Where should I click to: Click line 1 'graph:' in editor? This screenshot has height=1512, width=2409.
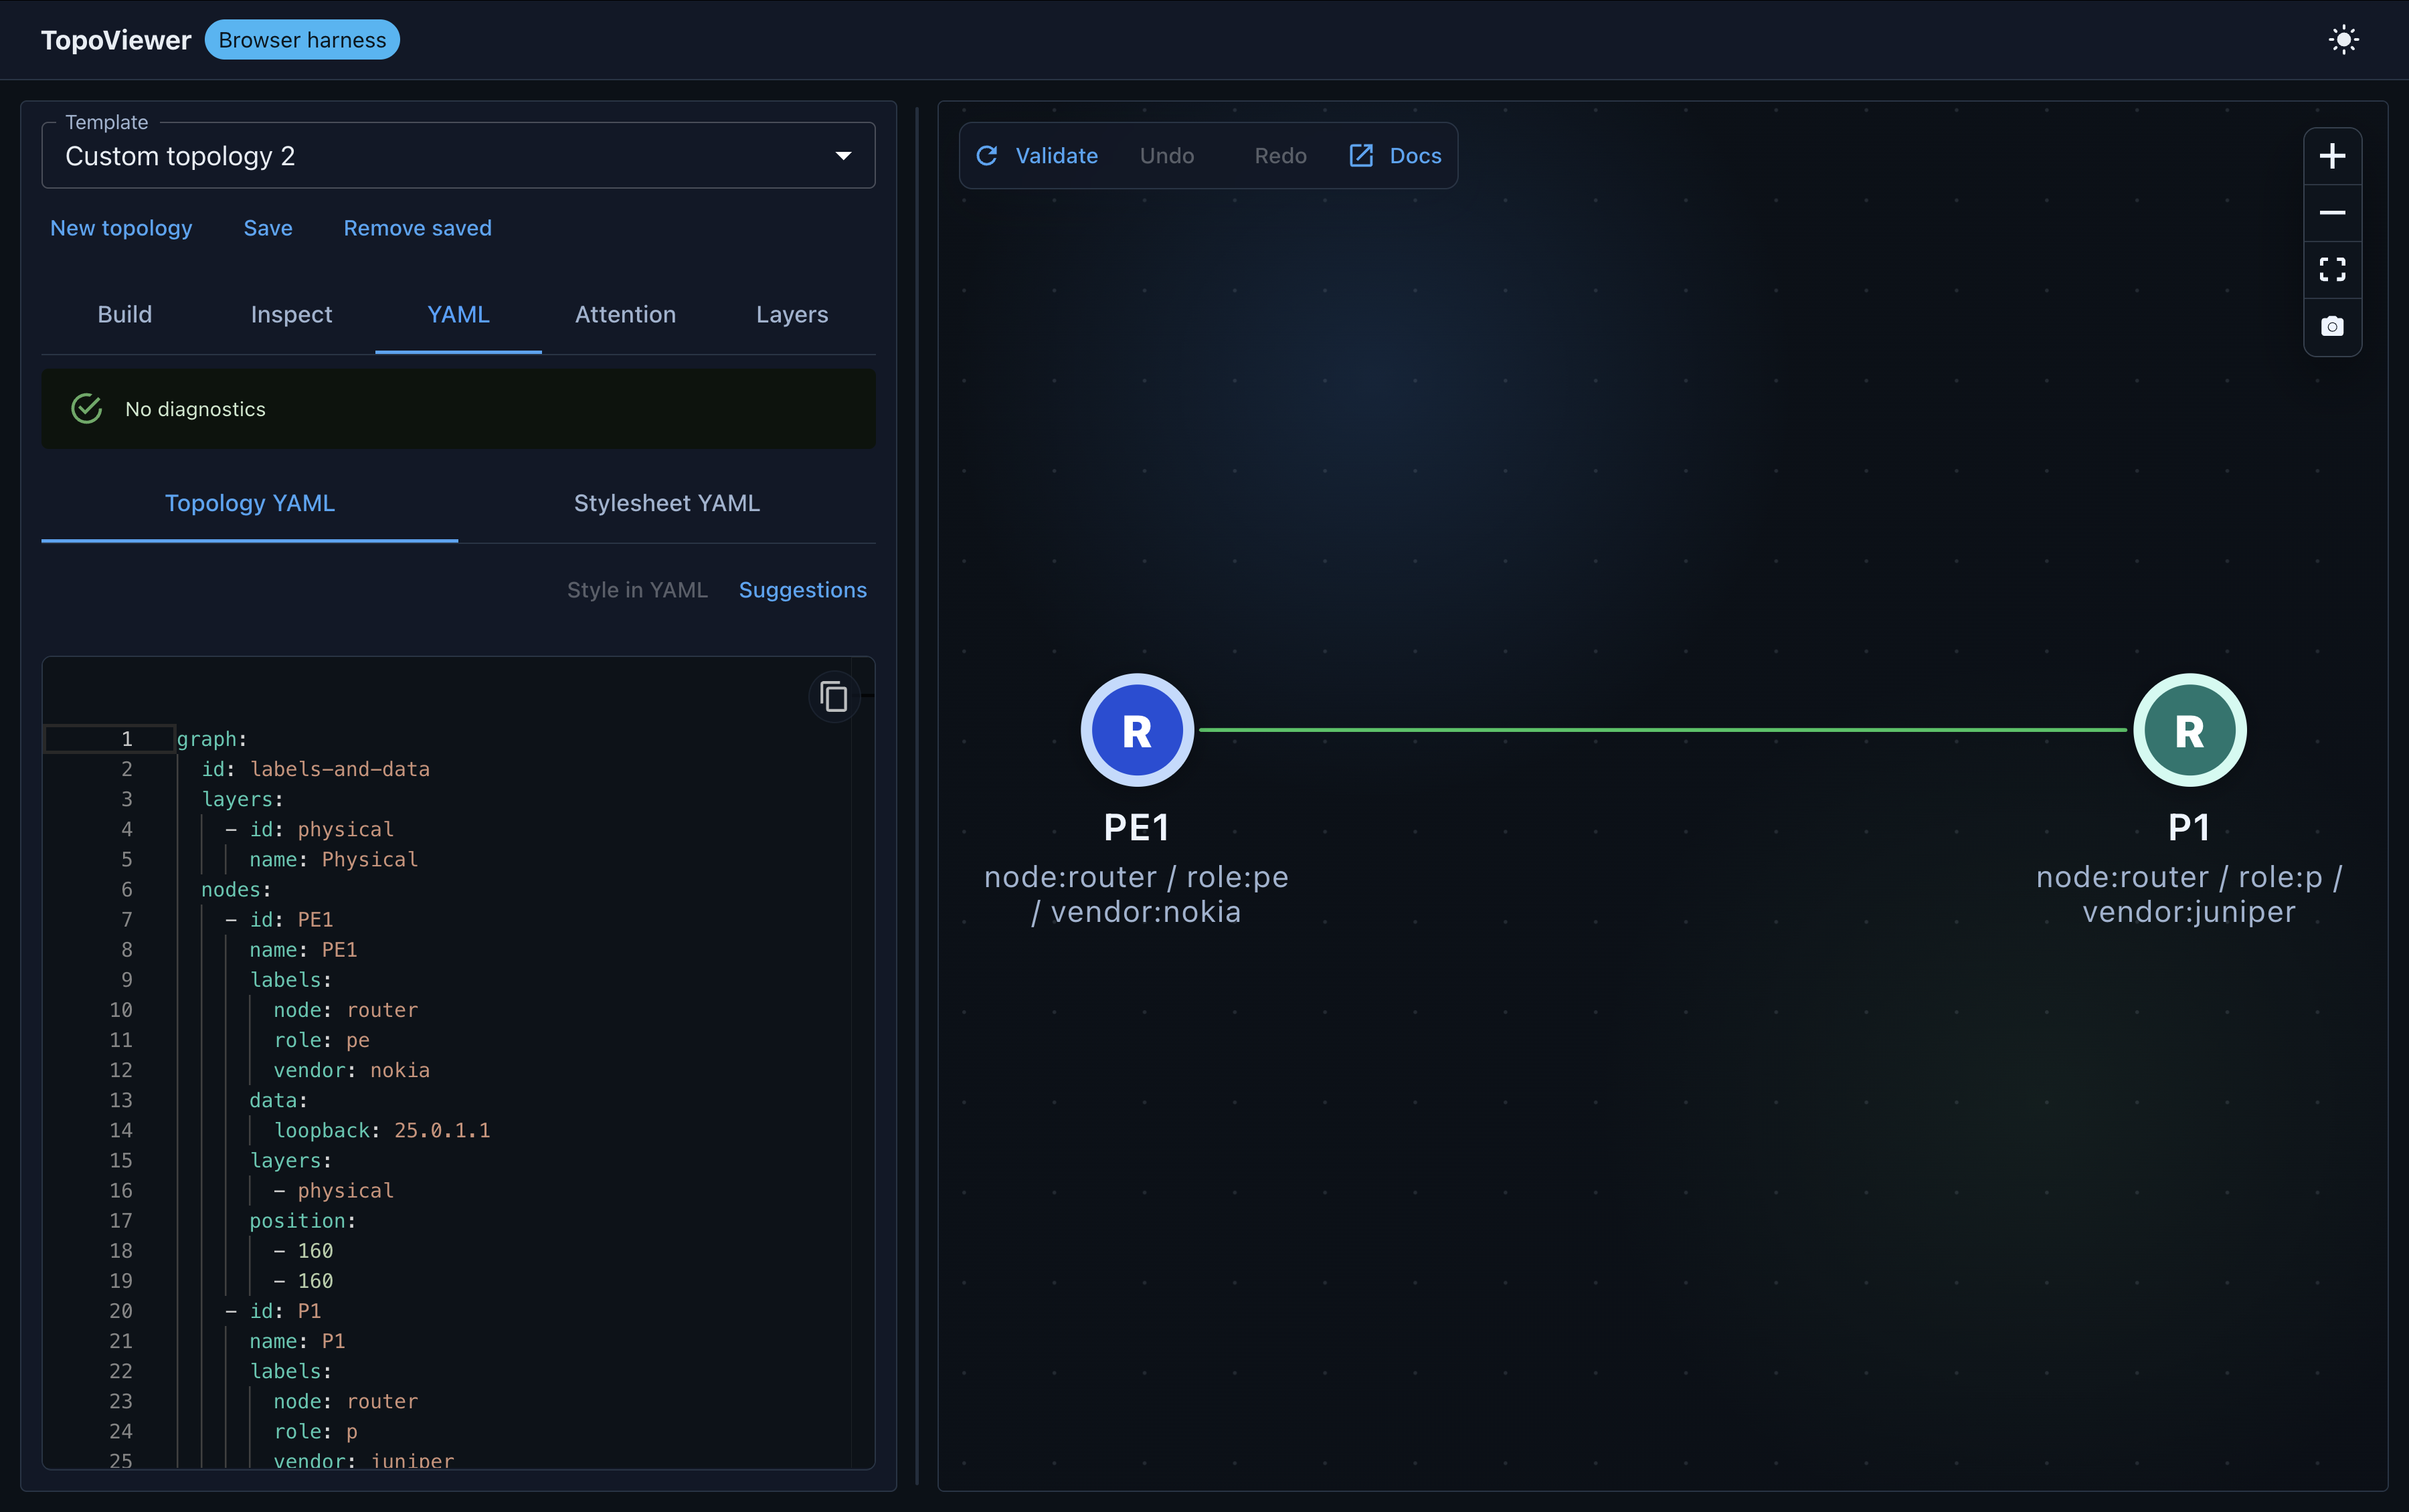click(x=212, y=739)
